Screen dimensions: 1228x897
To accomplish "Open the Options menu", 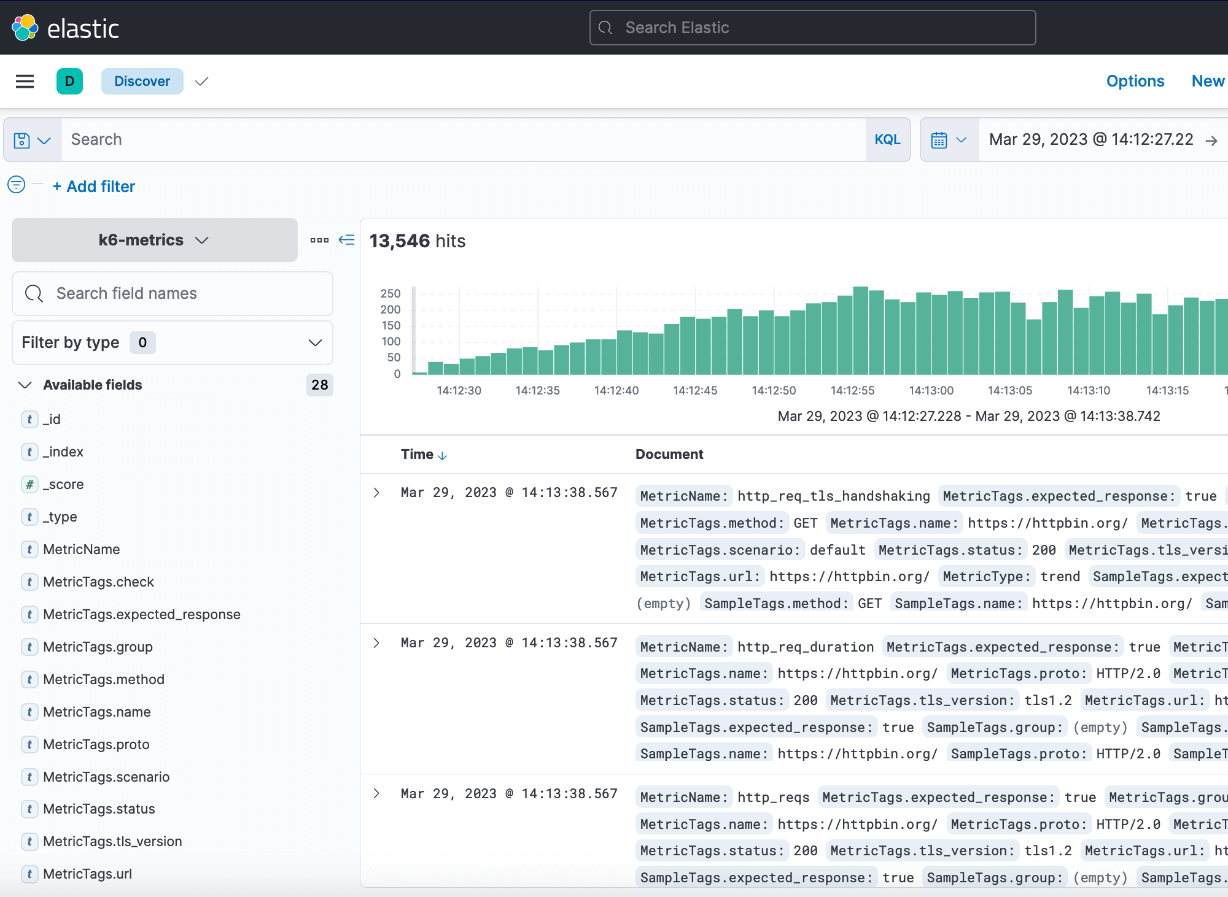I will pos(1135,81).
